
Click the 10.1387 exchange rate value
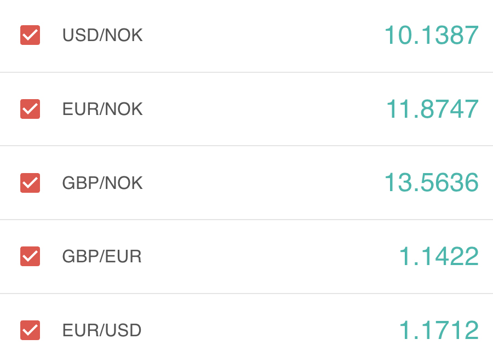[432, 35]
